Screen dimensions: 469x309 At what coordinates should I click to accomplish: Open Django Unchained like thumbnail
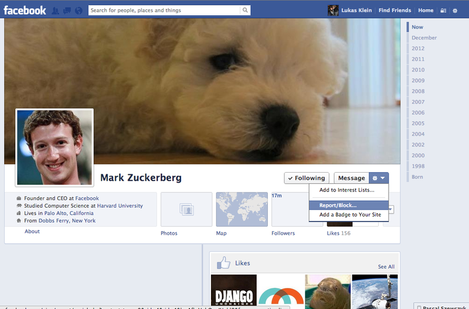coord(233,291)
